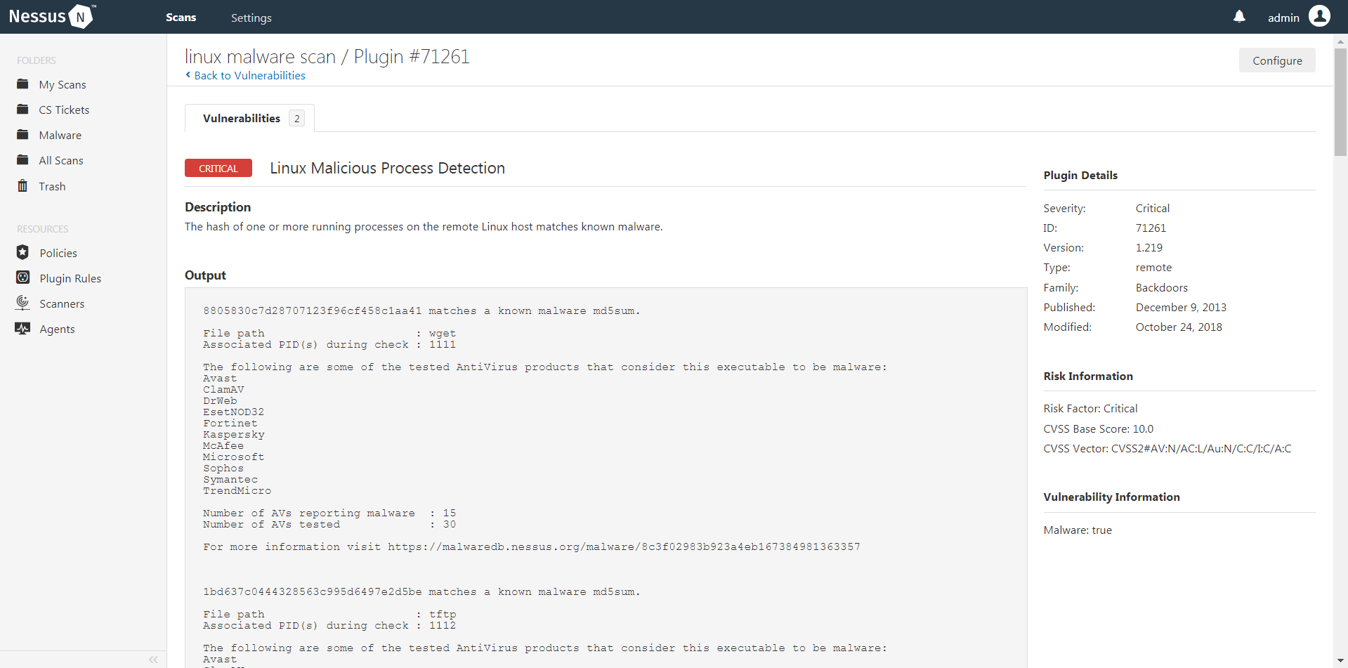1348x668 pixels.
Task: Open the Settings menu
Action: [x=251, y=18]
